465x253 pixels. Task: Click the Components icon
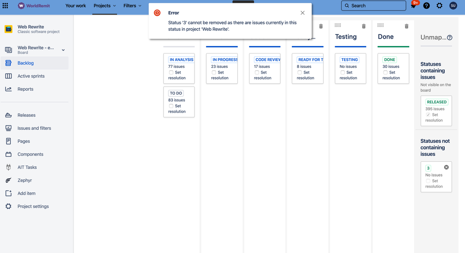click(8, 154)
